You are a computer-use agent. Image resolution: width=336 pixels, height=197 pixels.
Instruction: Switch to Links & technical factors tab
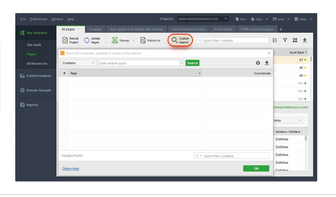[189, 29]
